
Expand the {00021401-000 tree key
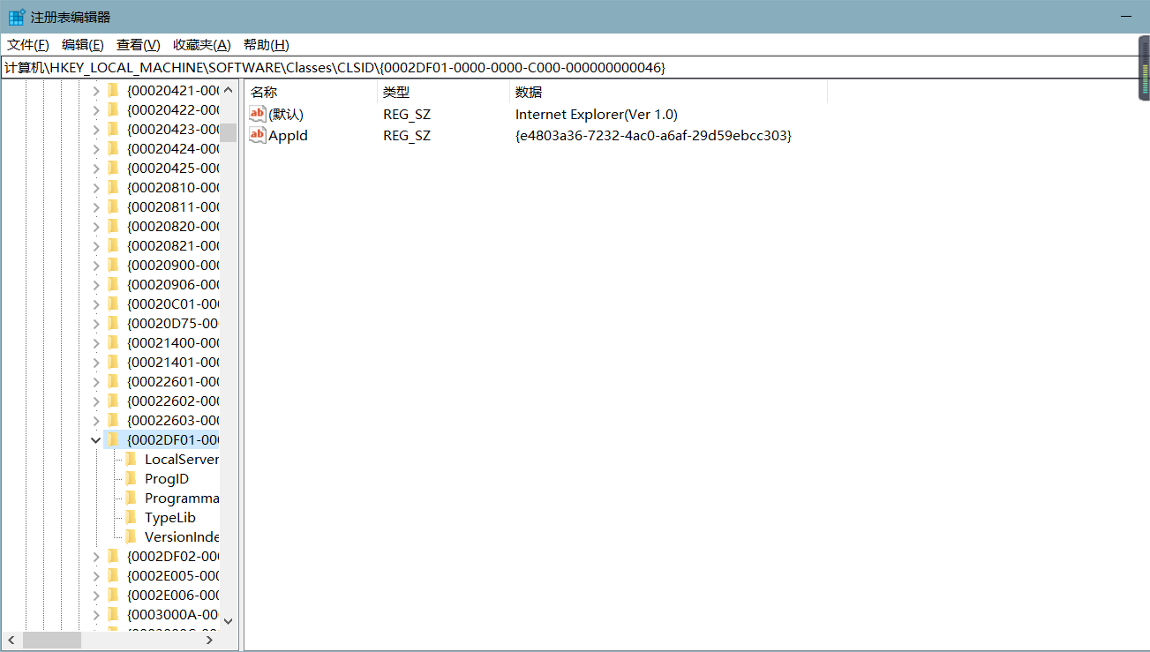(x=96, y=362)
